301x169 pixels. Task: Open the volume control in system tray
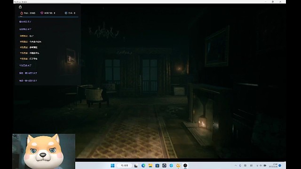tap(261, 166)
